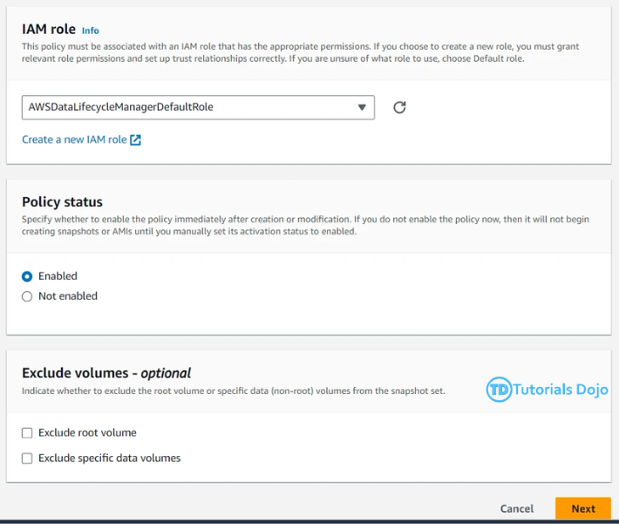Click the Cancel button
619x524 pixels.
517,508
